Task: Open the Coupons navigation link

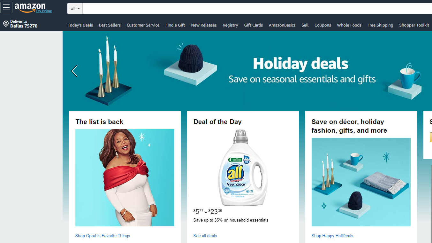Action: pos(323,25)
